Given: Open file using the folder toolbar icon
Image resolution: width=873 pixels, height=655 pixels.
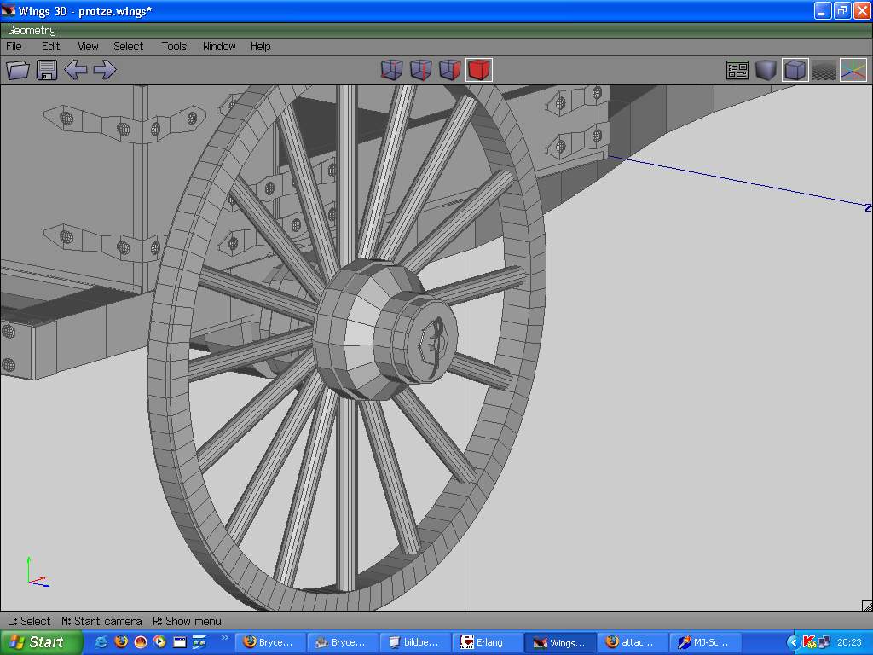Looking at the screenshot, I should [18, 70].
